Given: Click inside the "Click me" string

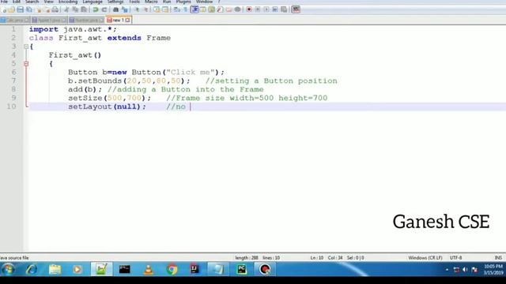Looking at the screenshot, I should point(191,72).
